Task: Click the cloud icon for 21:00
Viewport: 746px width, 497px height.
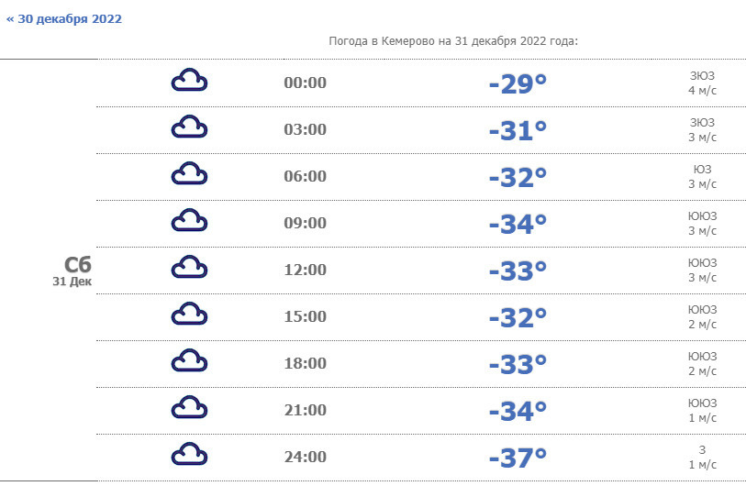Action: pyautogui.click(x=189, y=409)
